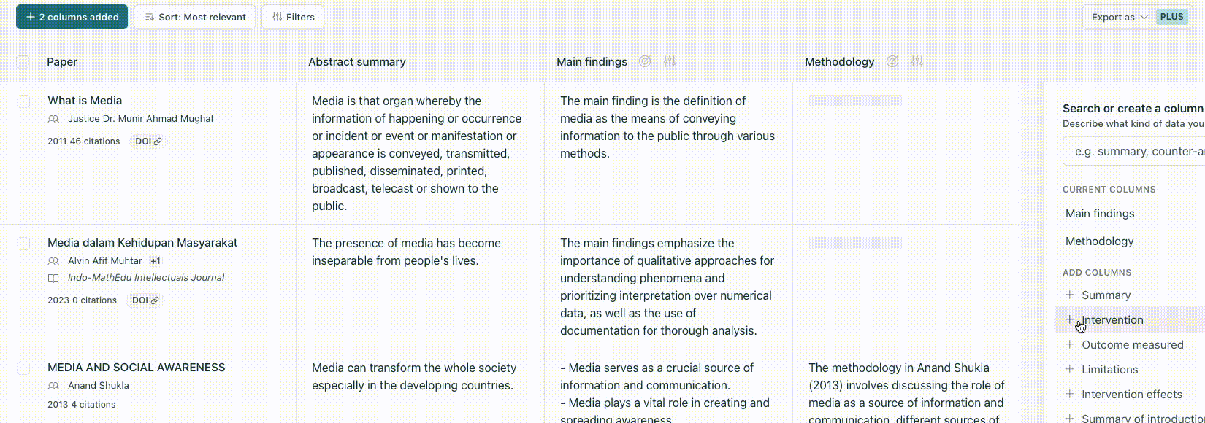Add Intervention effects column plus icon
The image size is (1205, 423).
(x=1070, y=394)
